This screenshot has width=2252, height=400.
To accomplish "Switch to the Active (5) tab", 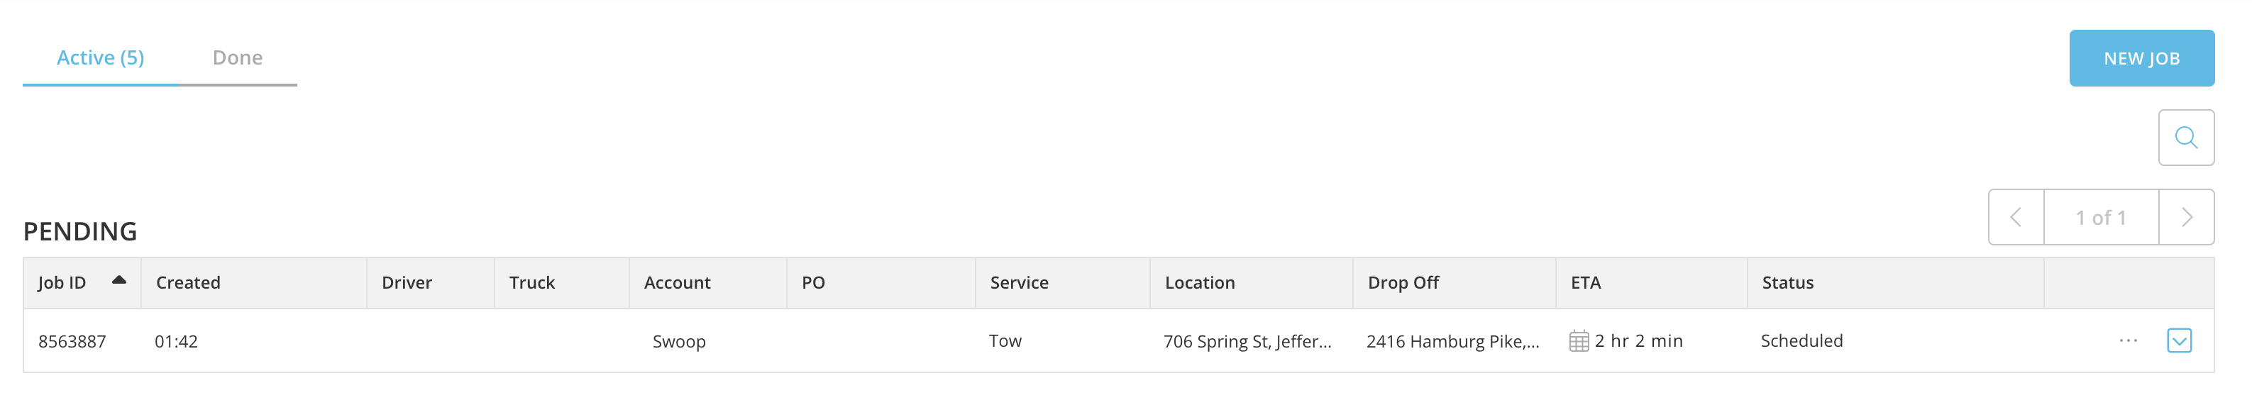I will tap(101, 57).
